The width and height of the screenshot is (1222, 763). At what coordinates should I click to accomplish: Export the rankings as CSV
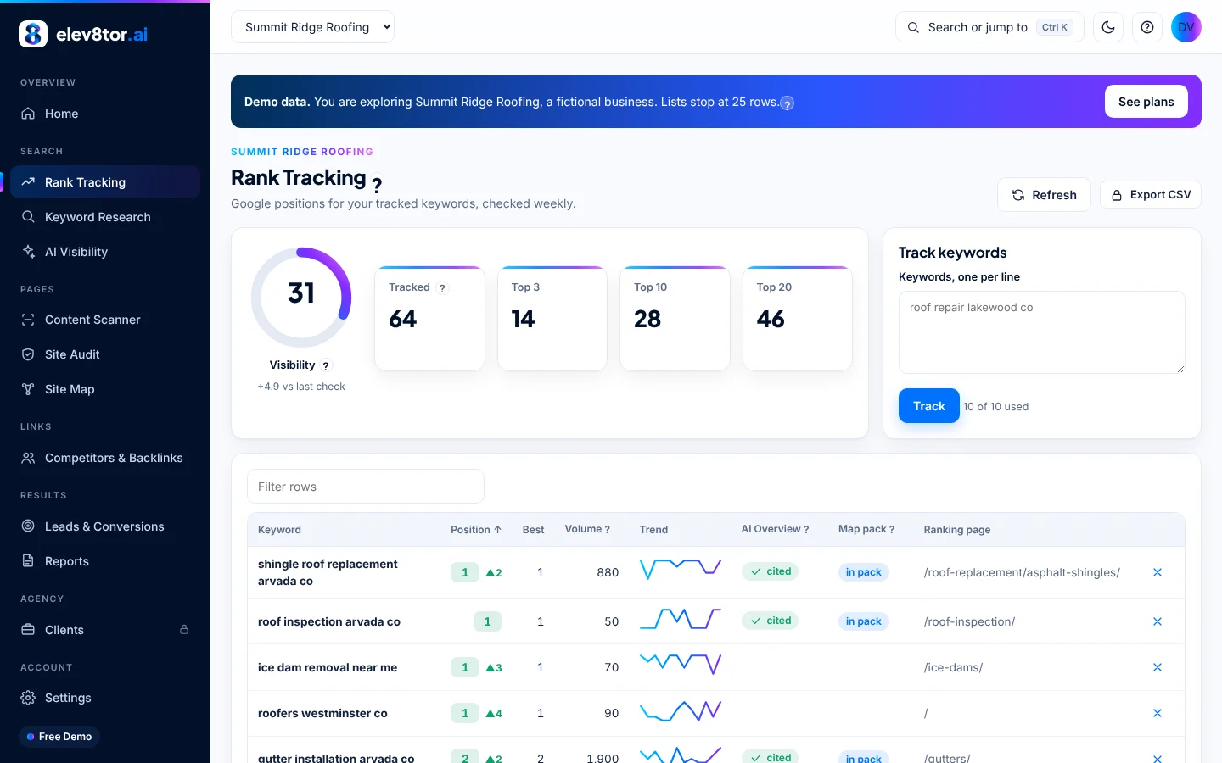[x=1151, y=195]
